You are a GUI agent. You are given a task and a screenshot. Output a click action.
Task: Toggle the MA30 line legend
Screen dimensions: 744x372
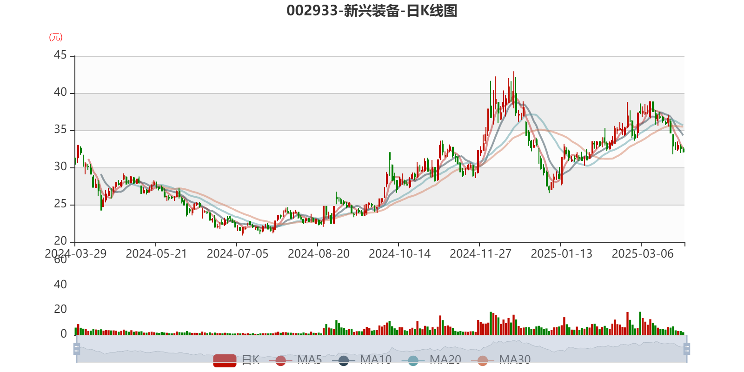(501, 360)
